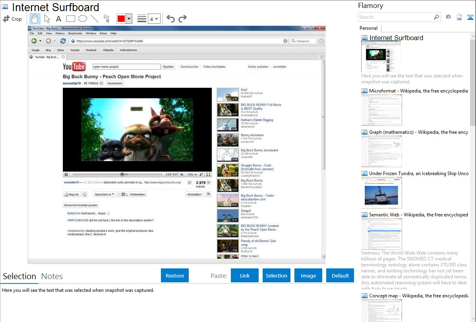Open the Under Frozen Tundra snapshot thumbnail
The width and height of the screenshot is (476, 322).
point(381,193)
